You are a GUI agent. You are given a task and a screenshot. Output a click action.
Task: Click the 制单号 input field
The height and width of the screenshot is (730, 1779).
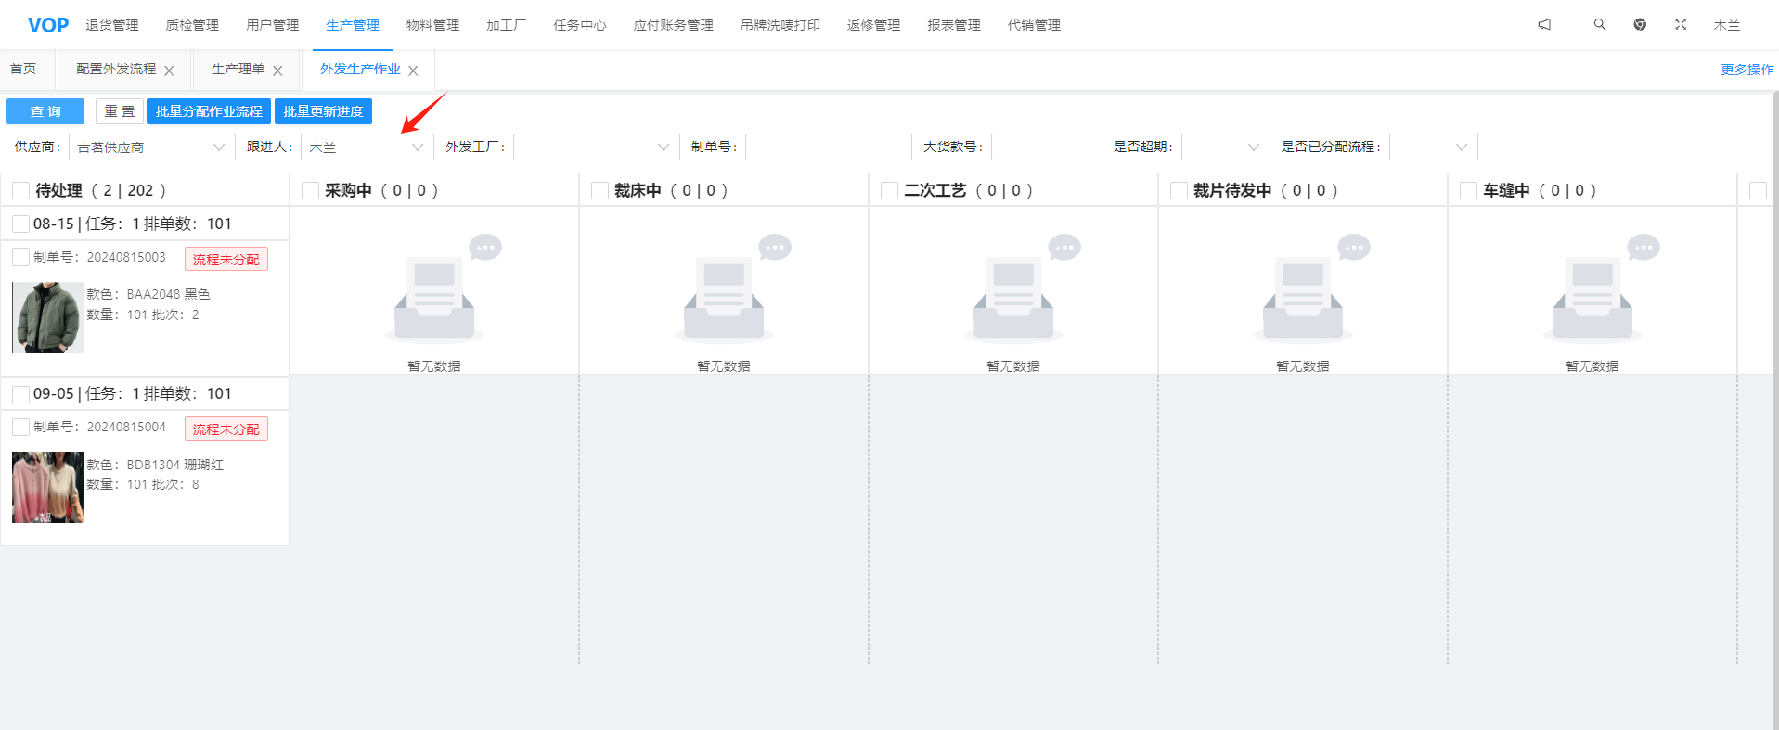(x=828, y=147)
